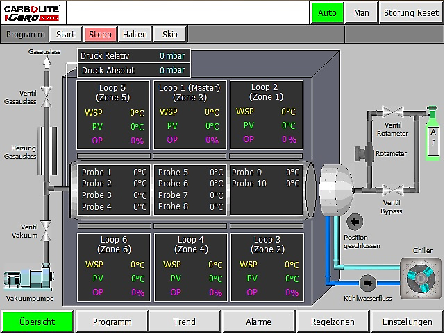Viewport: 445px width, 334px height.
Task: Click the furnace door dome
Action: 337,190
